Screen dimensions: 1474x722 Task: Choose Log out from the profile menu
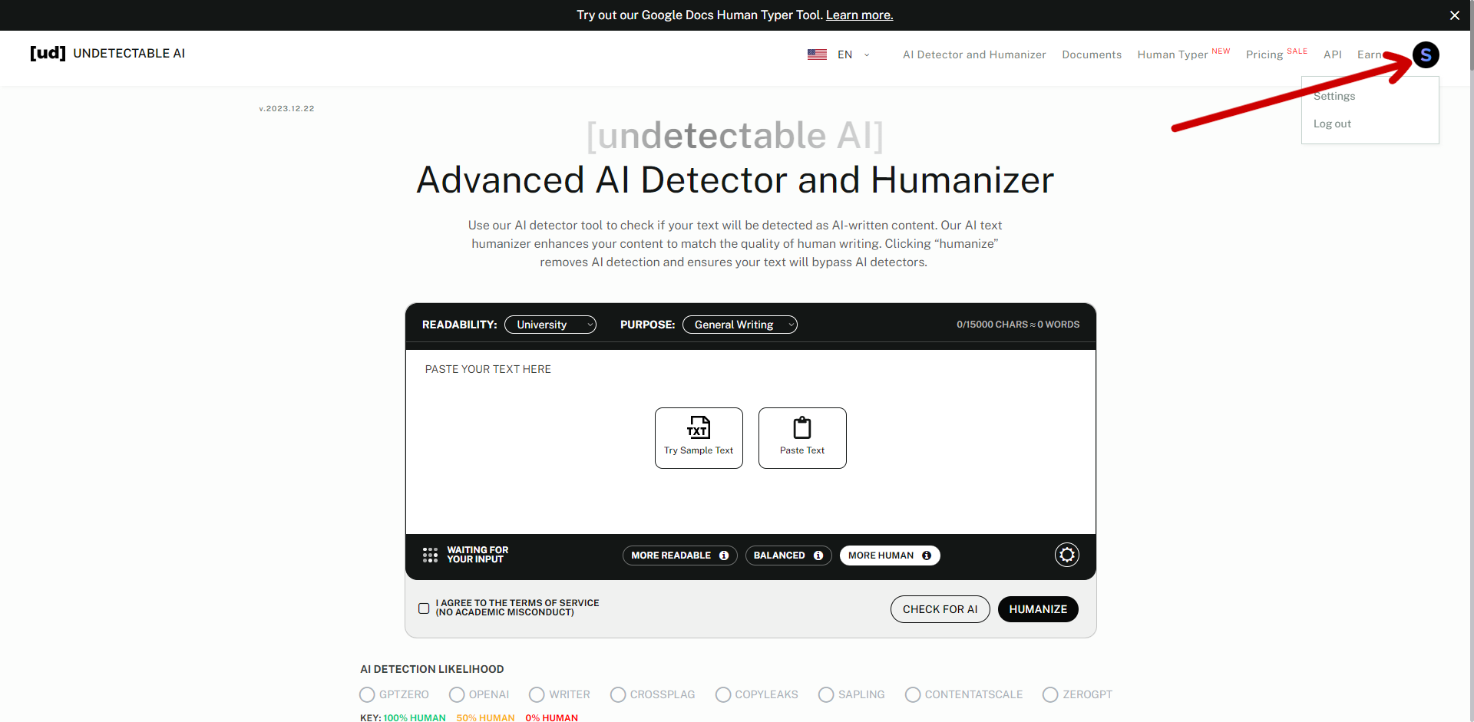tap(1332, 124)
